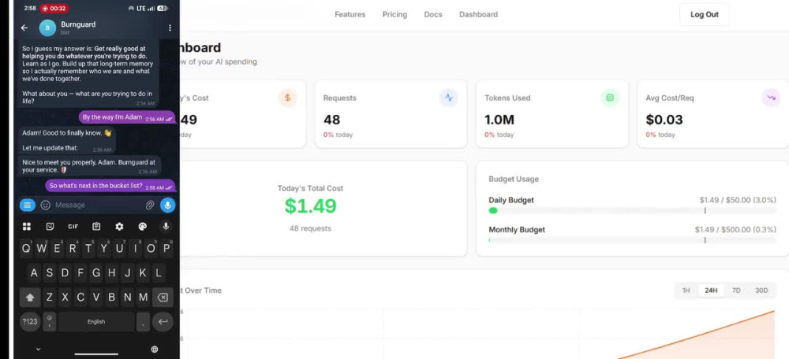Click the '$1.49 / $500.00 (0.3%)' monthly budget text
Viewport: 789px width, 359px height.
[x=735, y=229]
